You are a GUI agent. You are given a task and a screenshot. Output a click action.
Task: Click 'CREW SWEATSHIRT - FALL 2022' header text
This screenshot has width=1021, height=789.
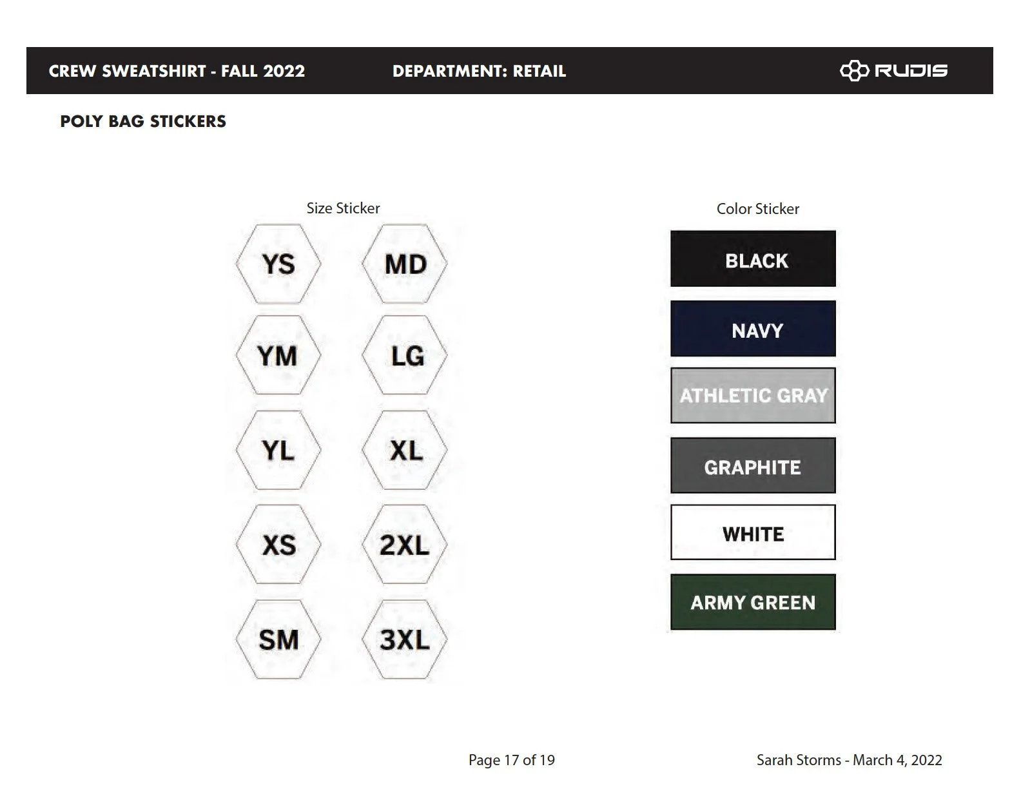point(177,71)
